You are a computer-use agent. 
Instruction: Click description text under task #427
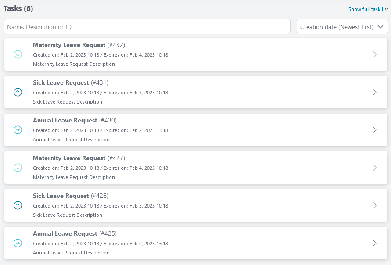click(74, 177)
